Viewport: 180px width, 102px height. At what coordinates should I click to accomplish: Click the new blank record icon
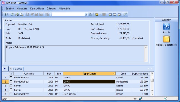(27, 14)
